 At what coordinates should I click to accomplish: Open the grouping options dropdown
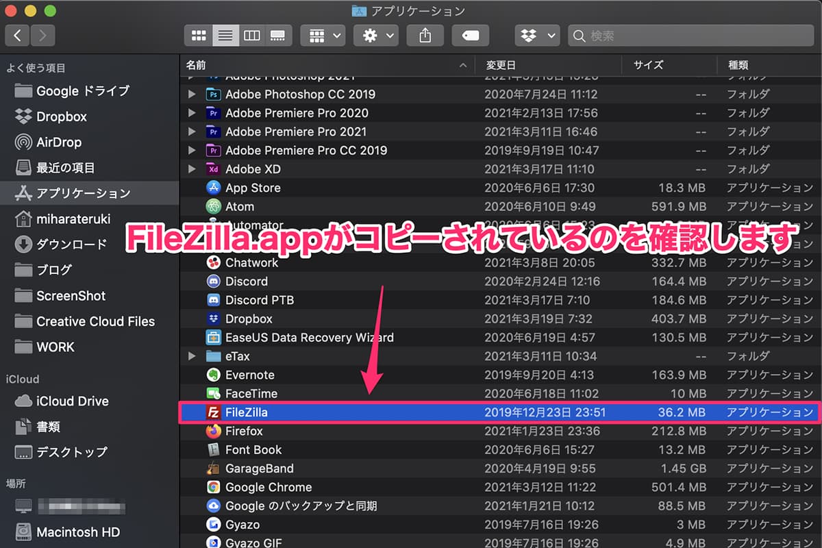[323, 36]
